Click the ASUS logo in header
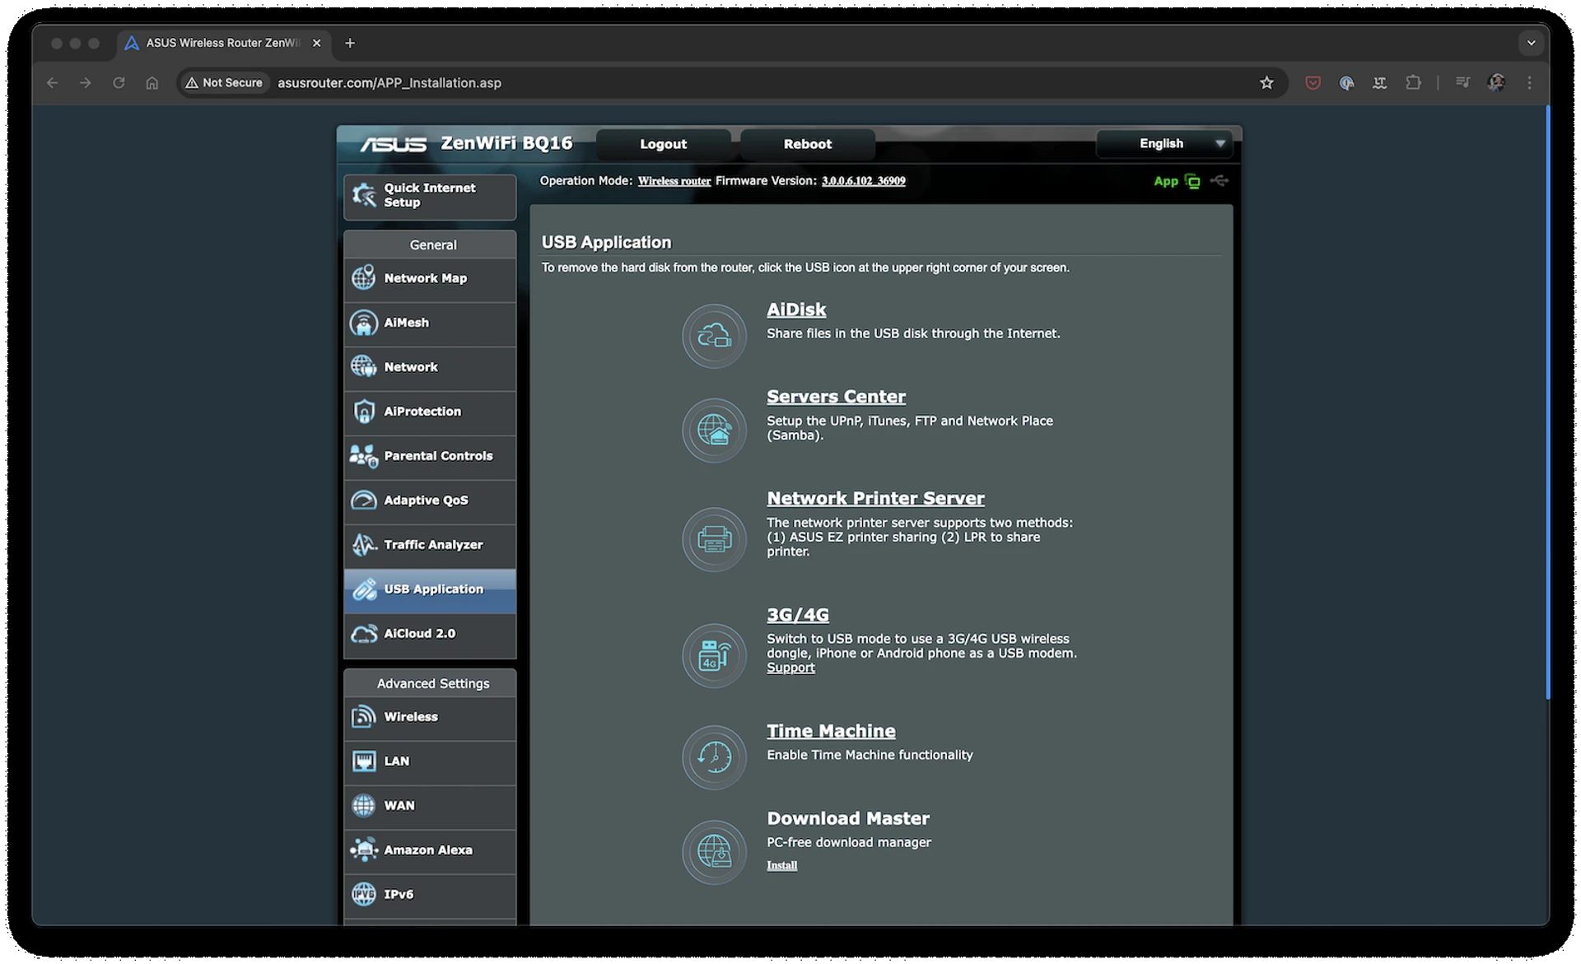 [x=394, y=145]
